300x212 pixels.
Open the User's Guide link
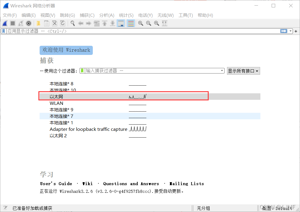(x=56, y=184)
